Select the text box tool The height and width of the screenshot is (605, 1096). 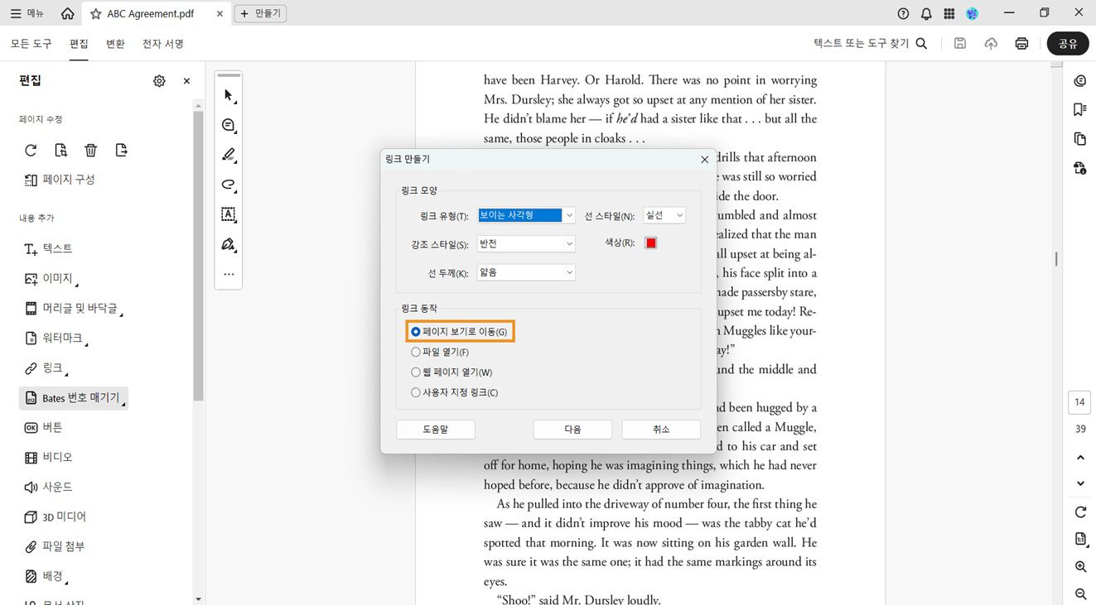229,214
